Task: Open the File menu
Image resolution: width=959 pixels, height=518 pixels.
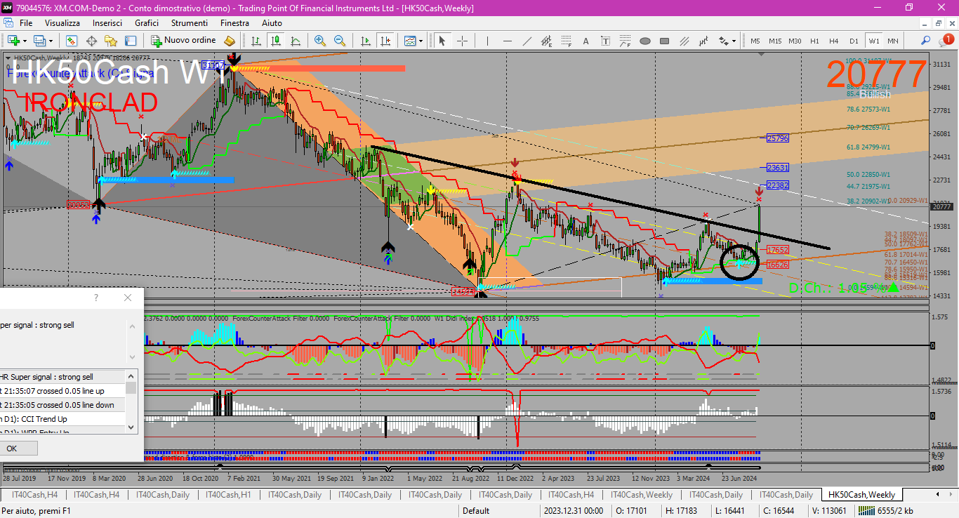Action: (x=26, y=23)
